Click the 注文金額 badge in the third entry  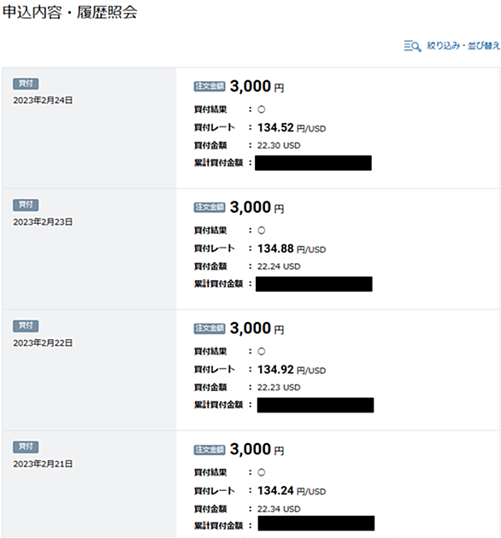click(209, 329)
